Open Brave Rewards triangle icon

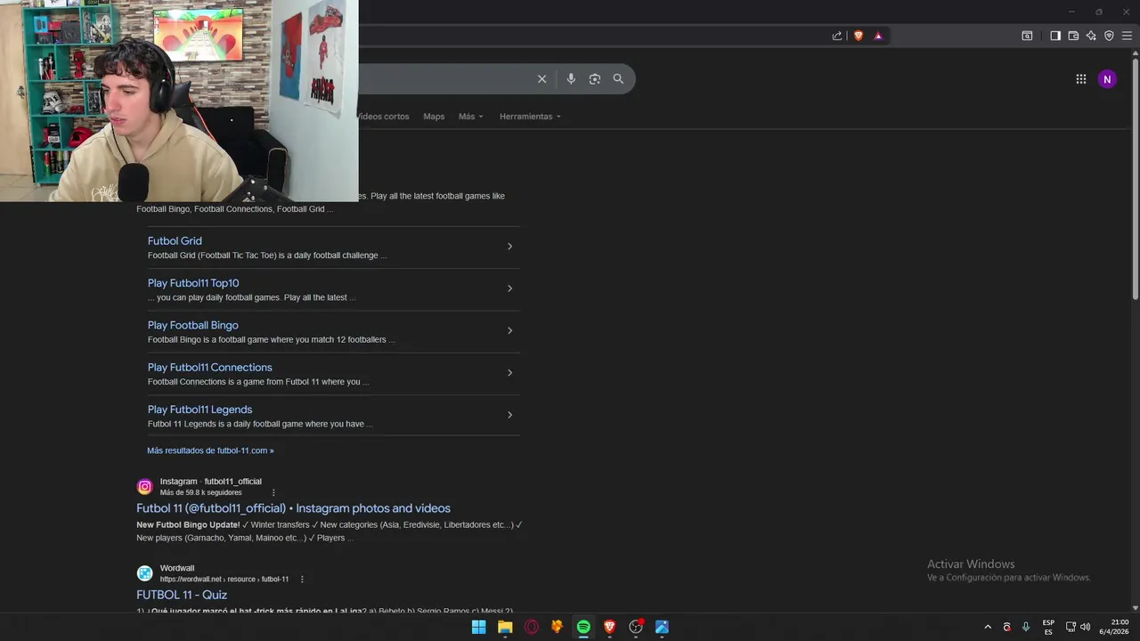click(x=878, y=36)
